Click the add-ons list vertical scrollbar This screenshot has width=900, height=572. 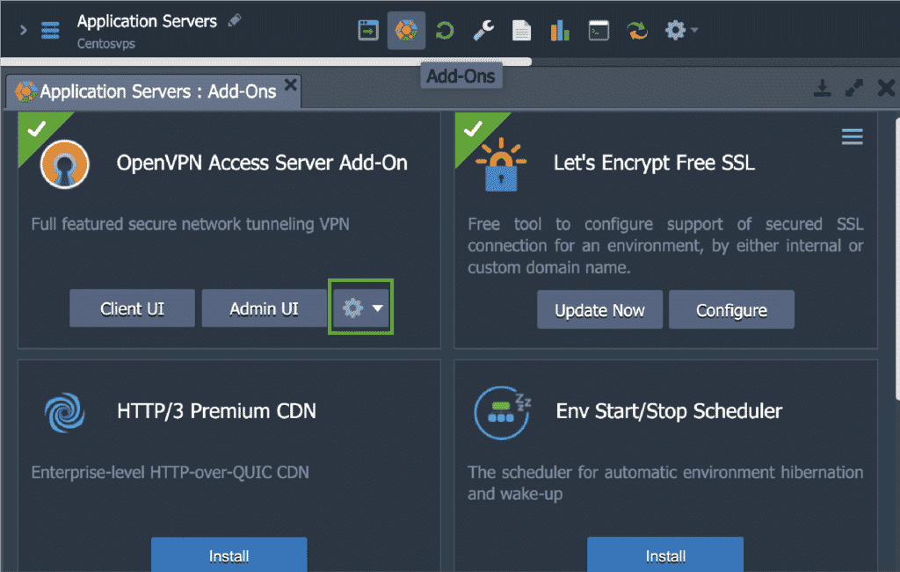click(896, 258)
